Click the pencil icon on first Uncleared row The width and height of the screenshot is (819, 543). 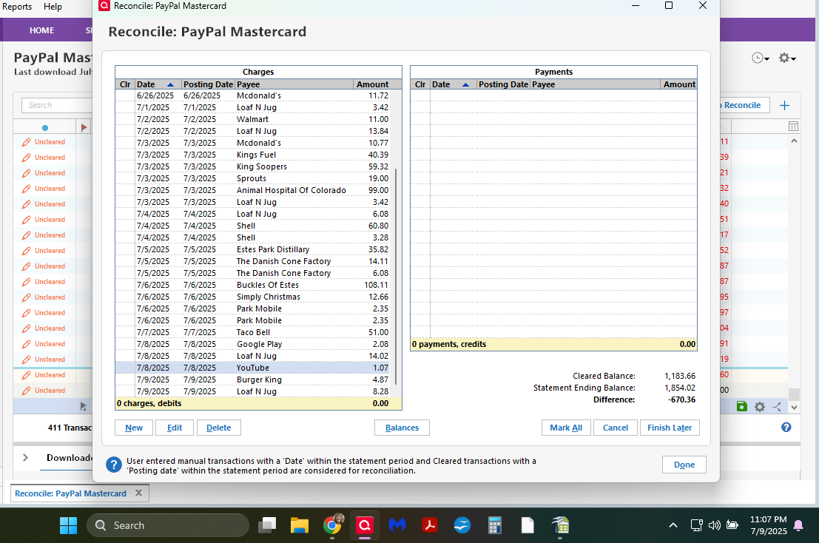26,142
